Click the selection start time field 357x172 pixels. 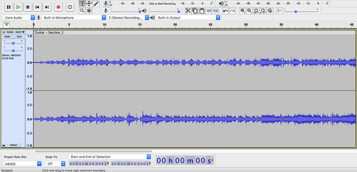89,164
